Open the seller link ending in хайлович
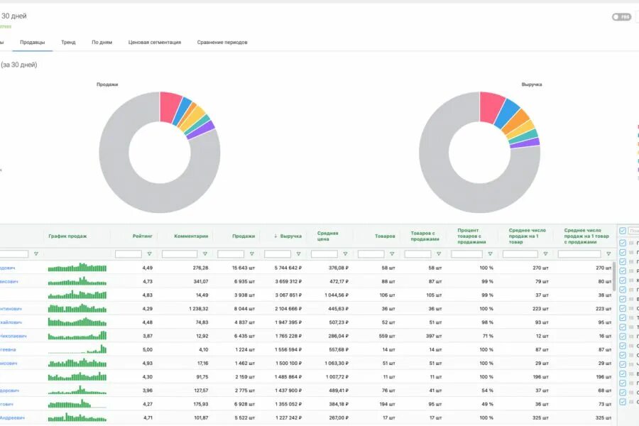This screenshot has height=426, width=639. (x=11, y=322)
